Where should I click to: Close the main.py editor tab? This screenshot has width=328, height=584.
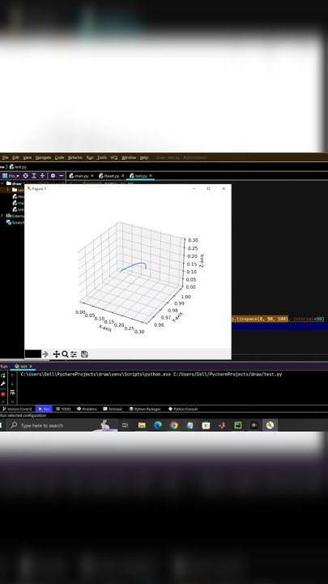(x=92, y=176)
